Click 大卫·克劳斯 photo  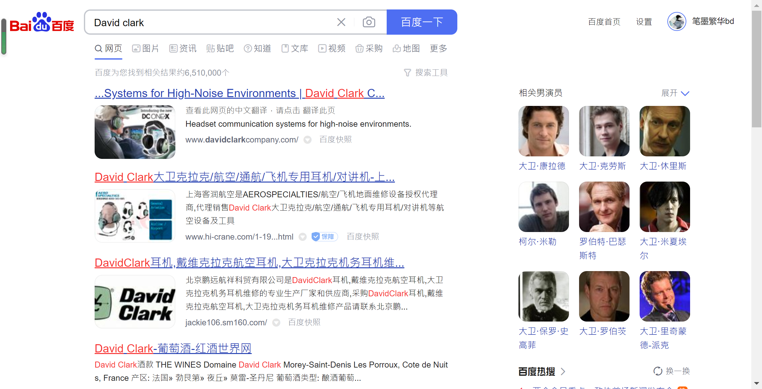(604, 131)
